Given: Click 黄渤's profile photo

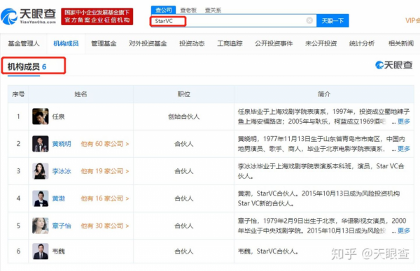Looking at the screenshot, I should [x=41, y=198].
